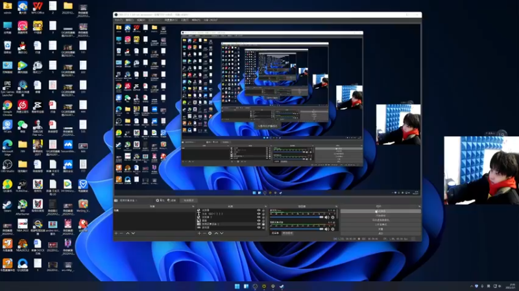Switch to the second tab under audio mixer
This screenshot has height=291, width=519.
click(x=287, y=233)
